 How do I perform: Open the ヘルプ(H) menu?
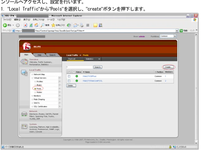tap(61, 20)
